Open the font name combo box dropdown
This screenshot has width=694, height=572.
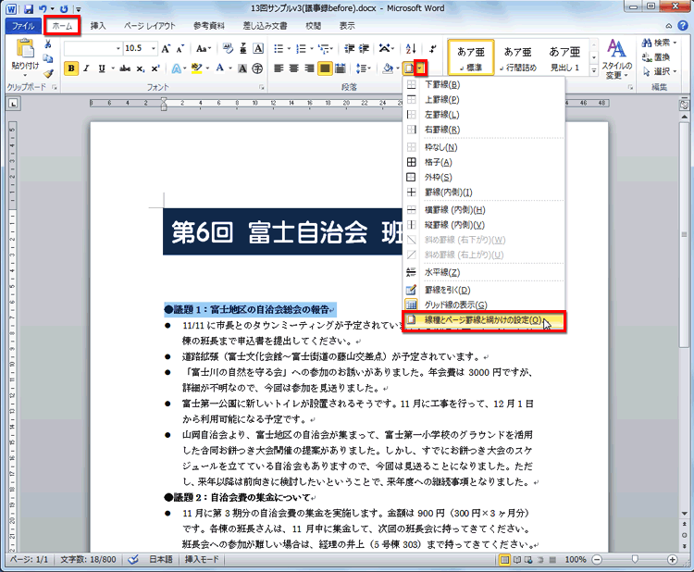118,48
